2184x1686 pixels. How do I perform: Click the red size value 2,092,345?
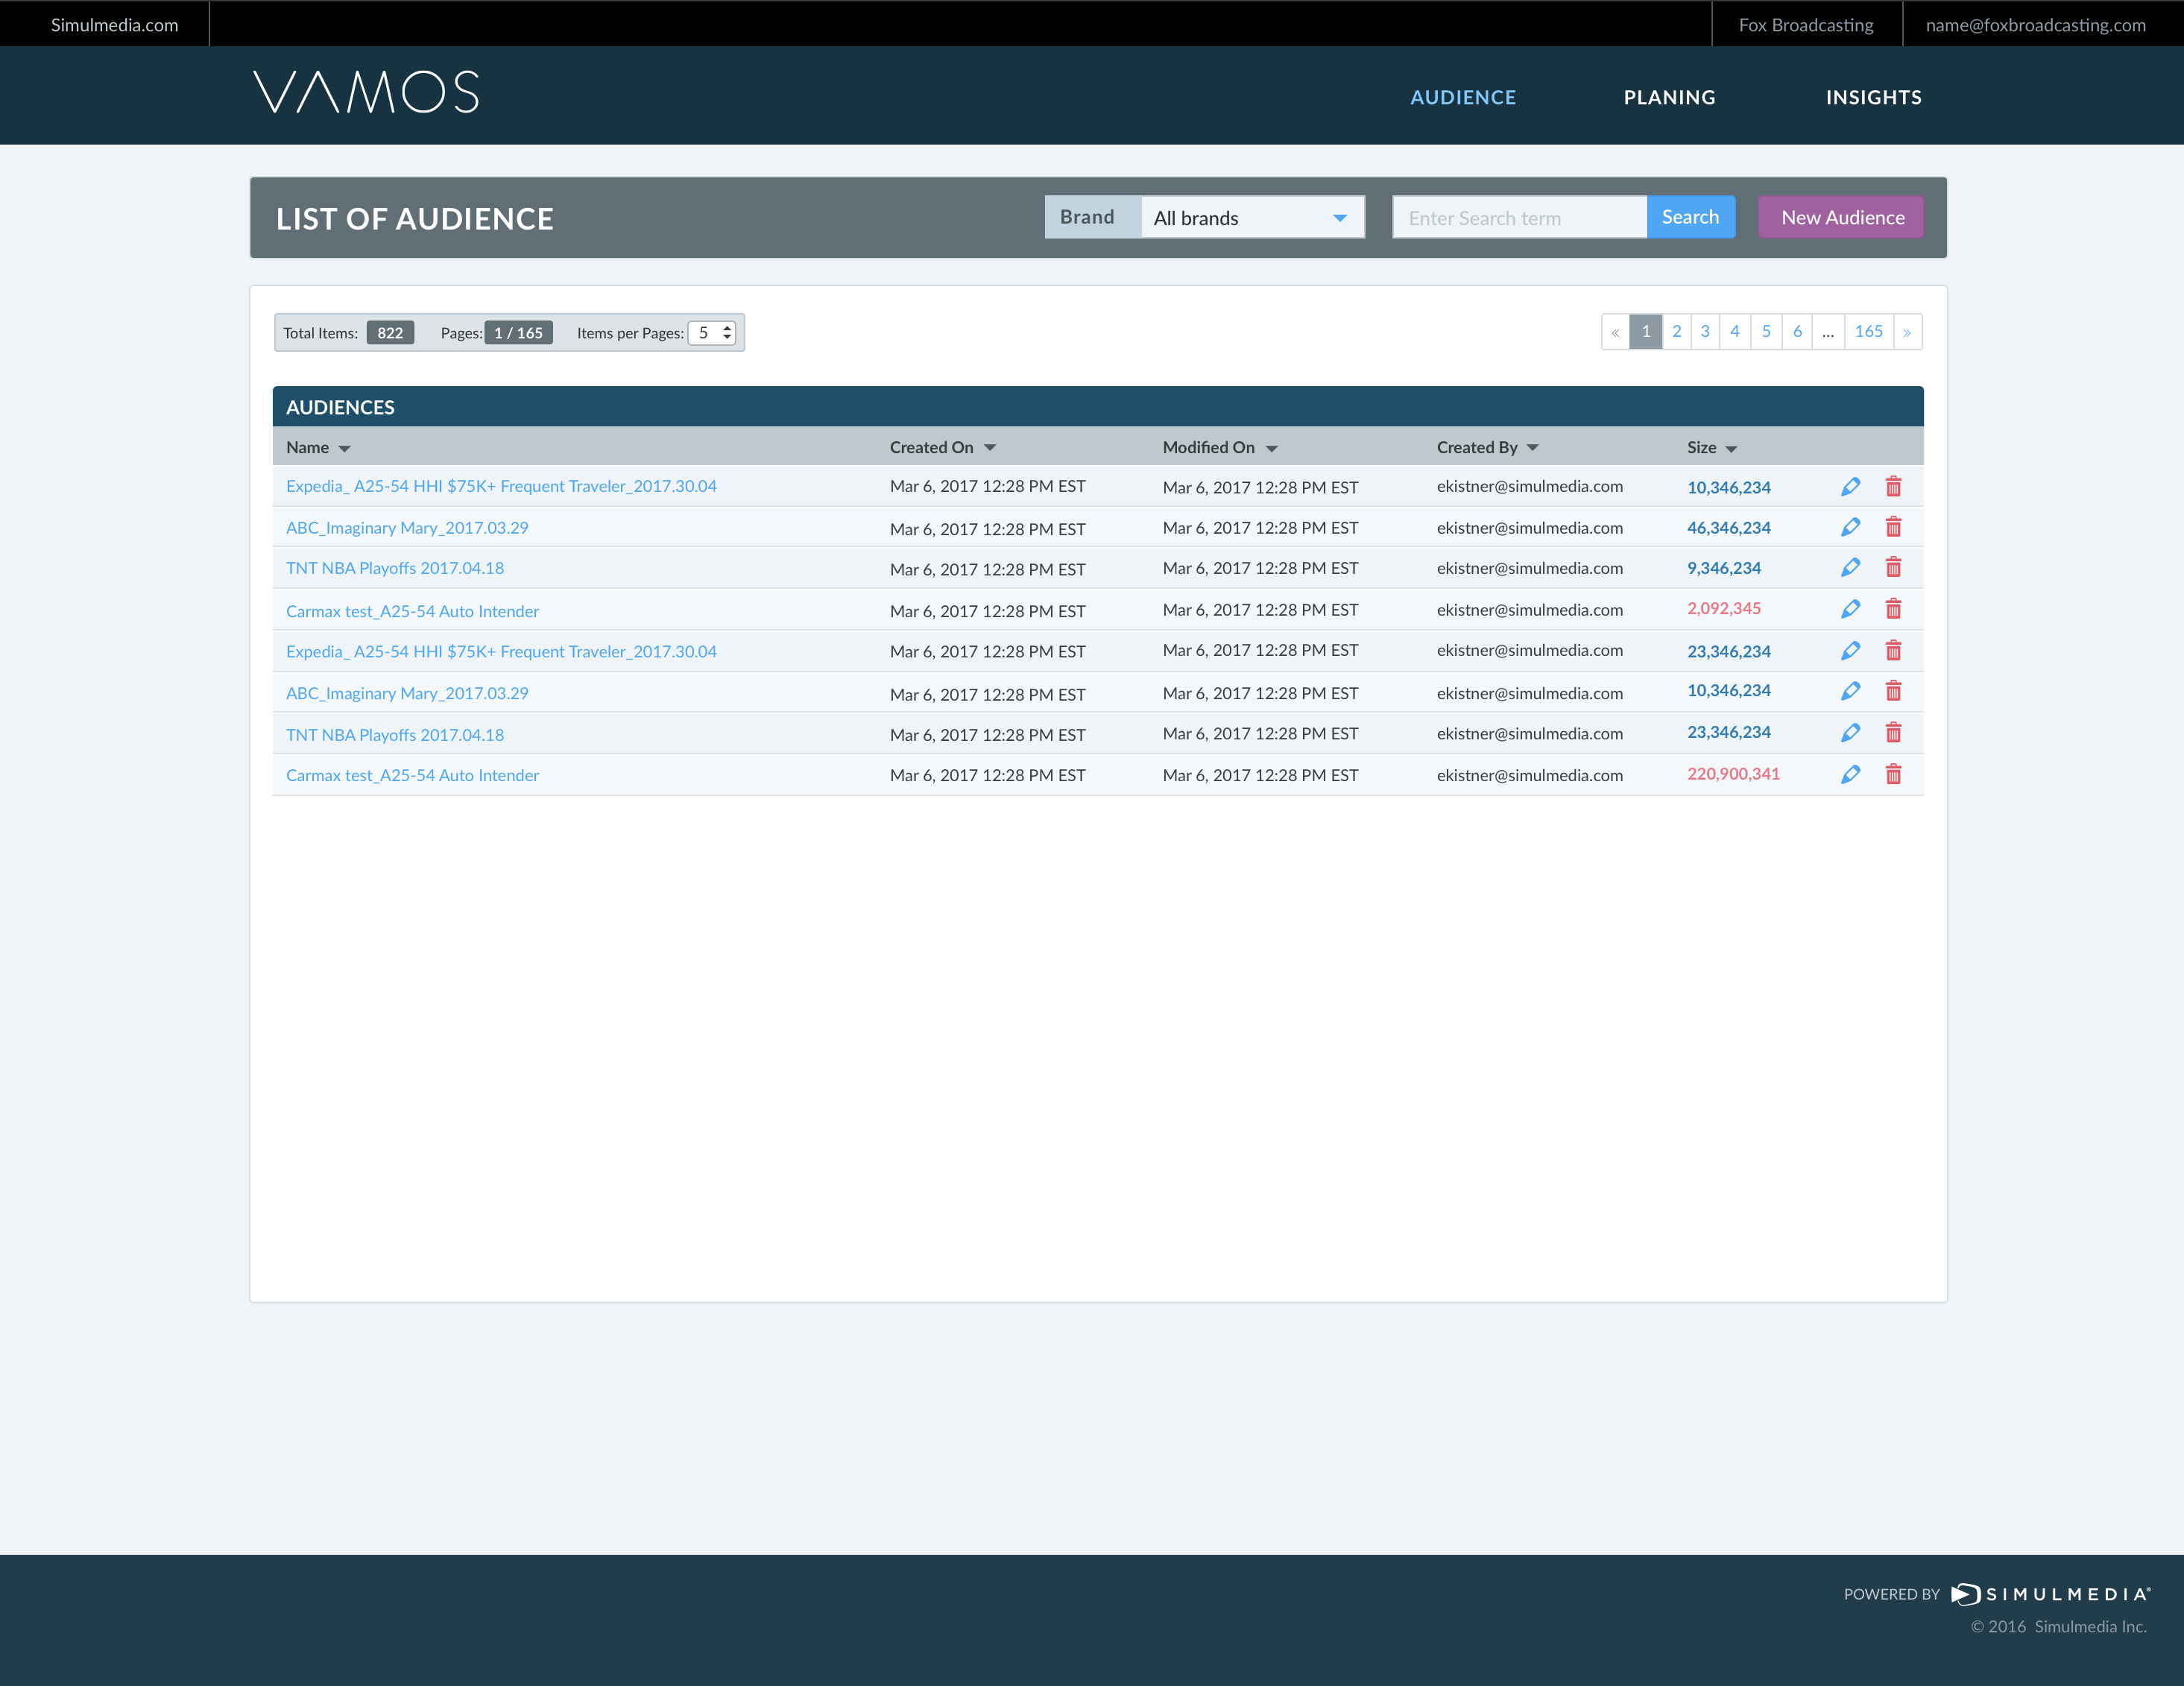(x=1723, y=608)
